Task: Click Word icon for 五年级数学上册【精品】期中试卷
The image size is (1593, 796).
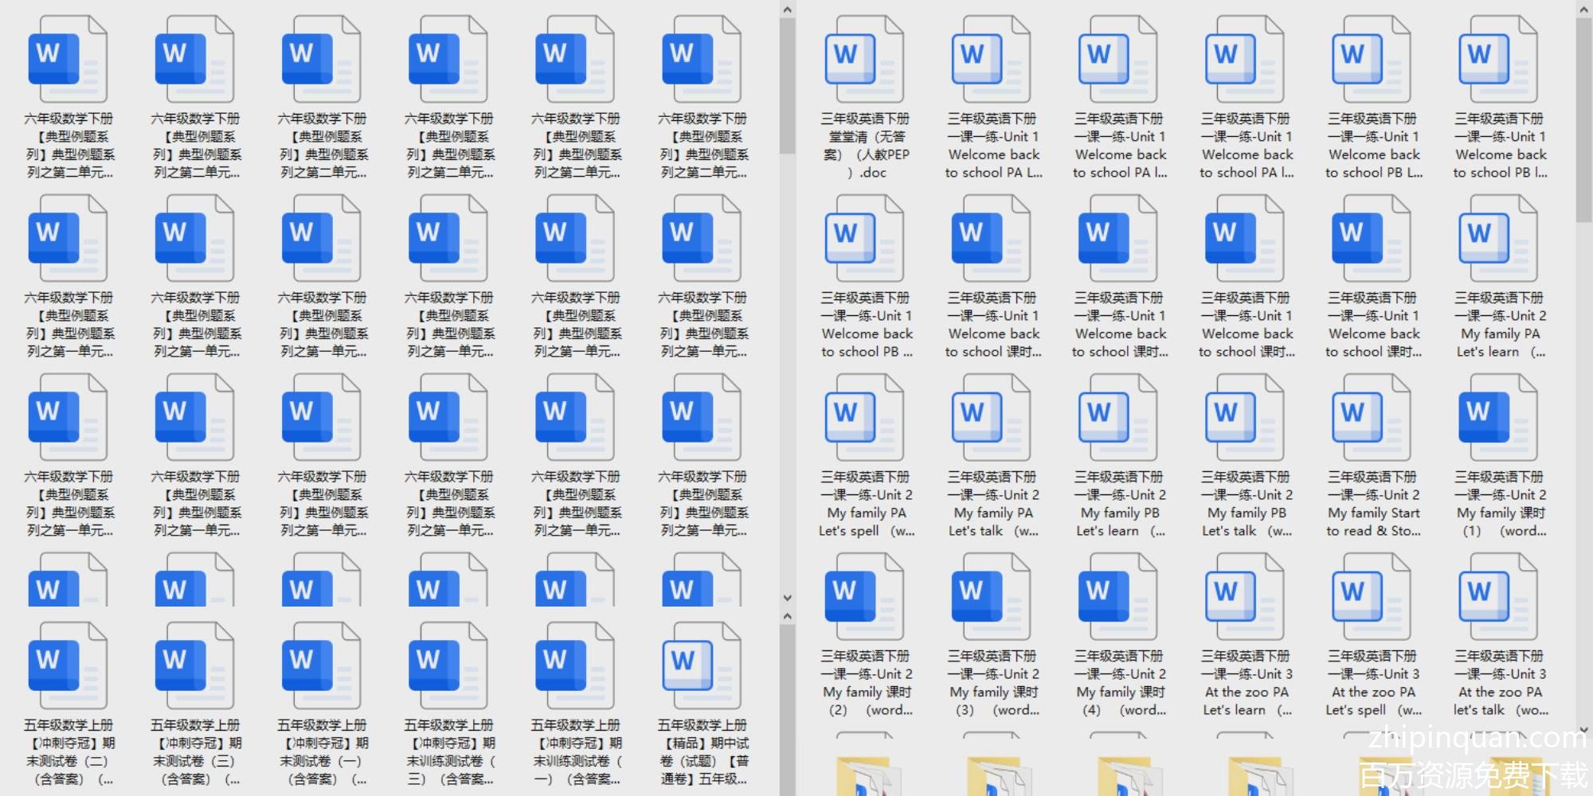Action: point(702,665)
